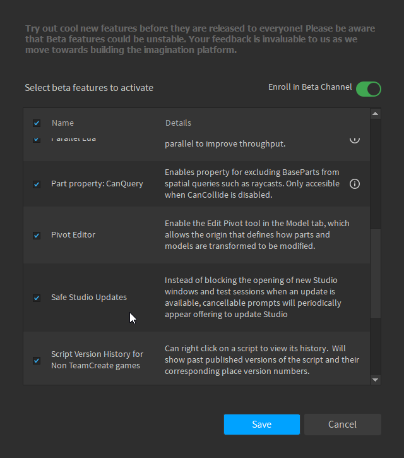404x458 pixels.
Task: Click the Details column header
Action: coord(178,123)
